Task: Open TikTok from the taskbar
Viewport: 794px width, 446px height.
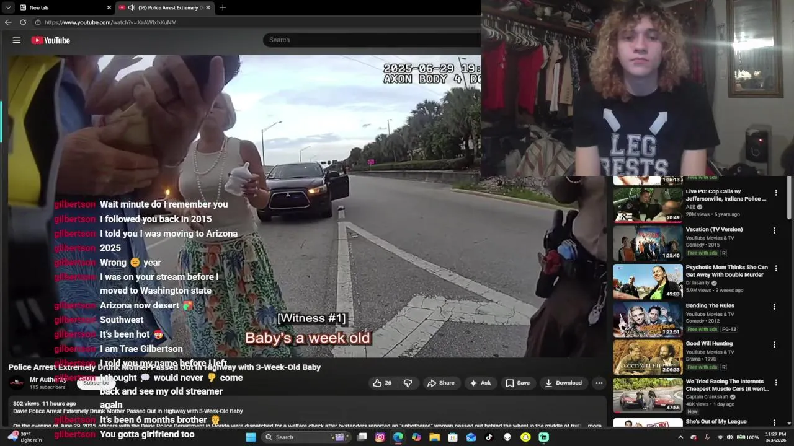Action: 489,437
